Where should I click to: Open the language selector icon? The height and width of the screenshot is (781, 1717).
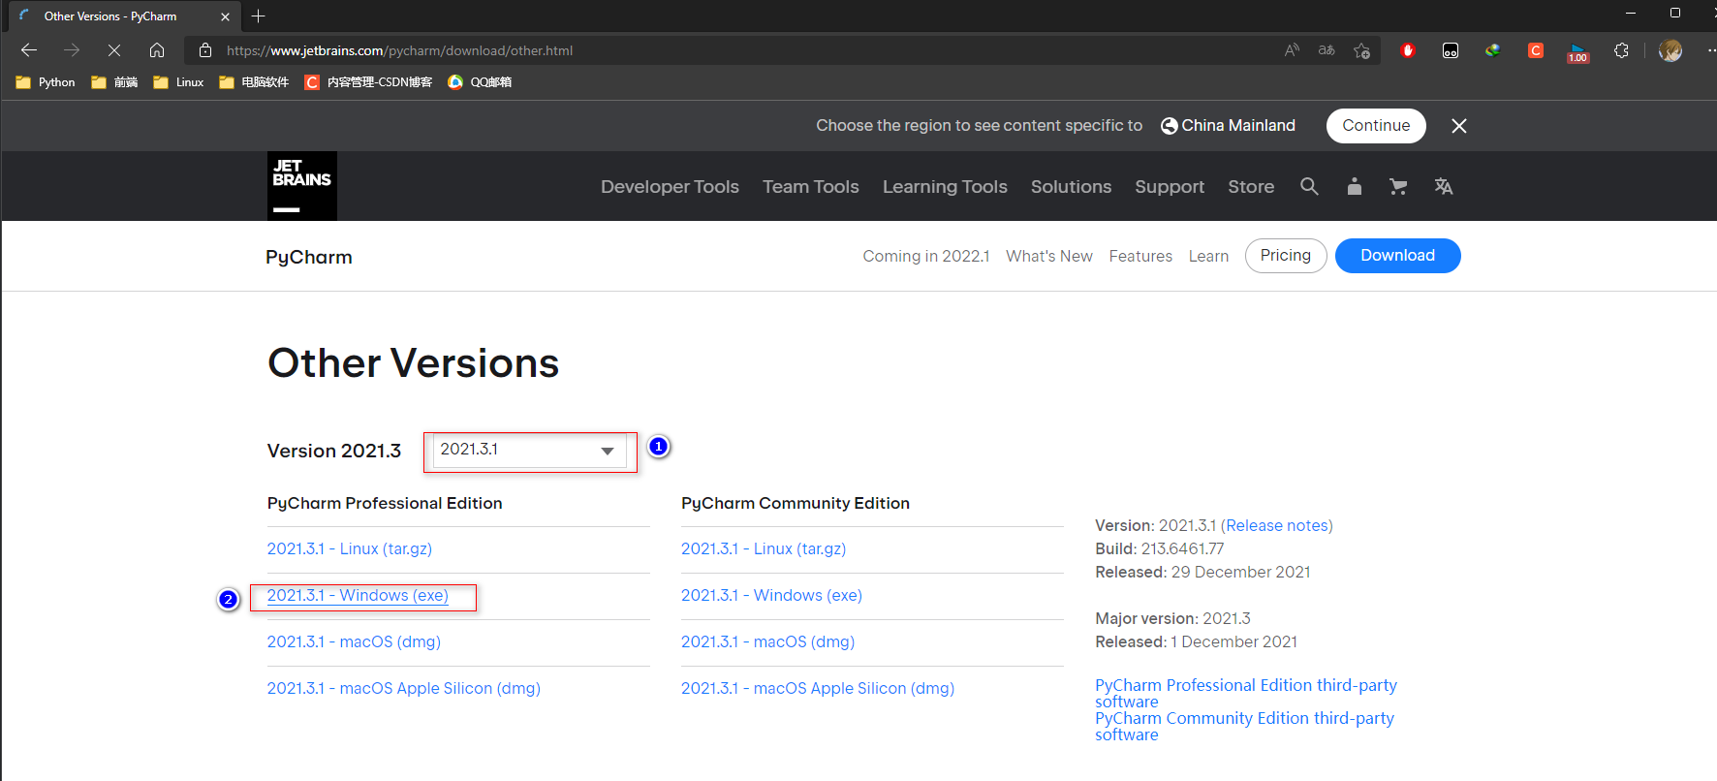click(x=1444, y=186)
